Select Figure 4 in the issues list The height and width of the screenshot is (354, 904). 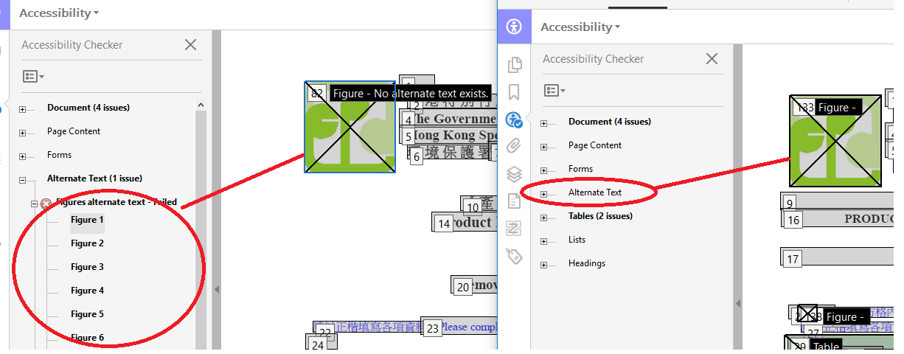[87, 291]
